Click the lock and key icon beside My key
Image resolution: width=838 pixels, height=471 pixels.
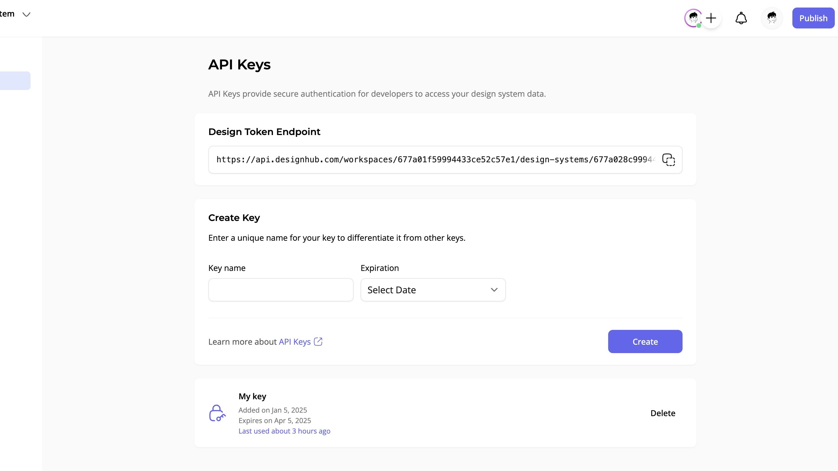click(217, 413)
